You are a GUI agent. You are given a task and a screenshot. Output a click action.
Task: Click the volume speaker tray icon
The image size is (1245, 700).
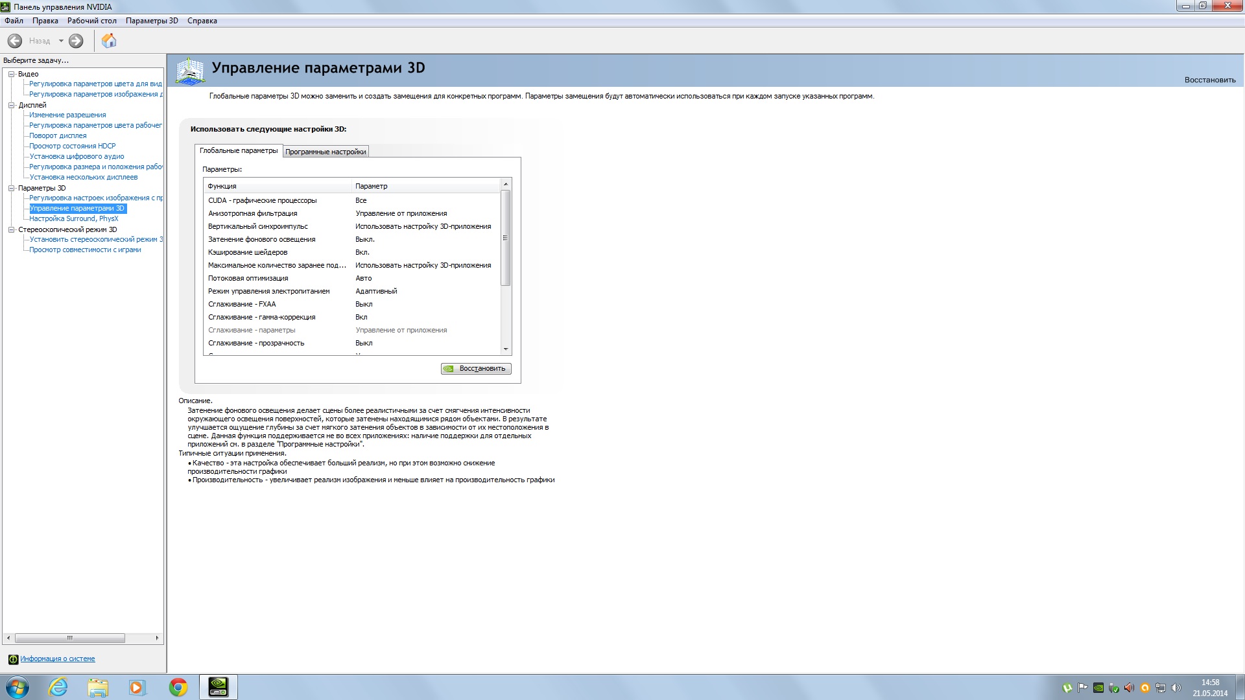click(x=1176, y=688)
